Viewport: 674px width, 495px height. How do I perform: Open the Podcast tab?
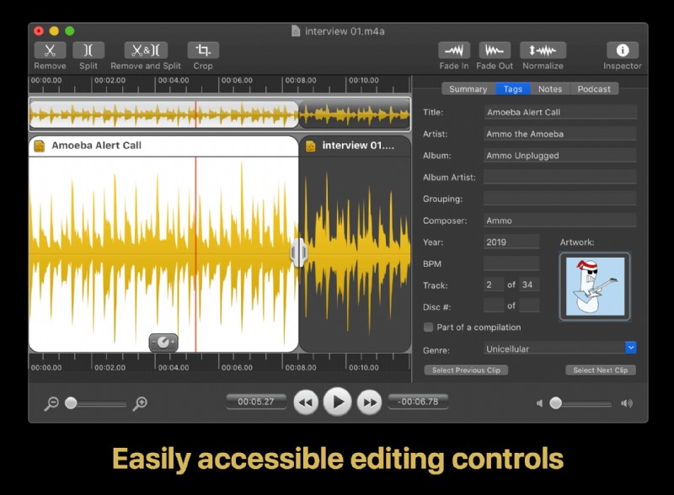pyautogui.click(x=596, y=88)
